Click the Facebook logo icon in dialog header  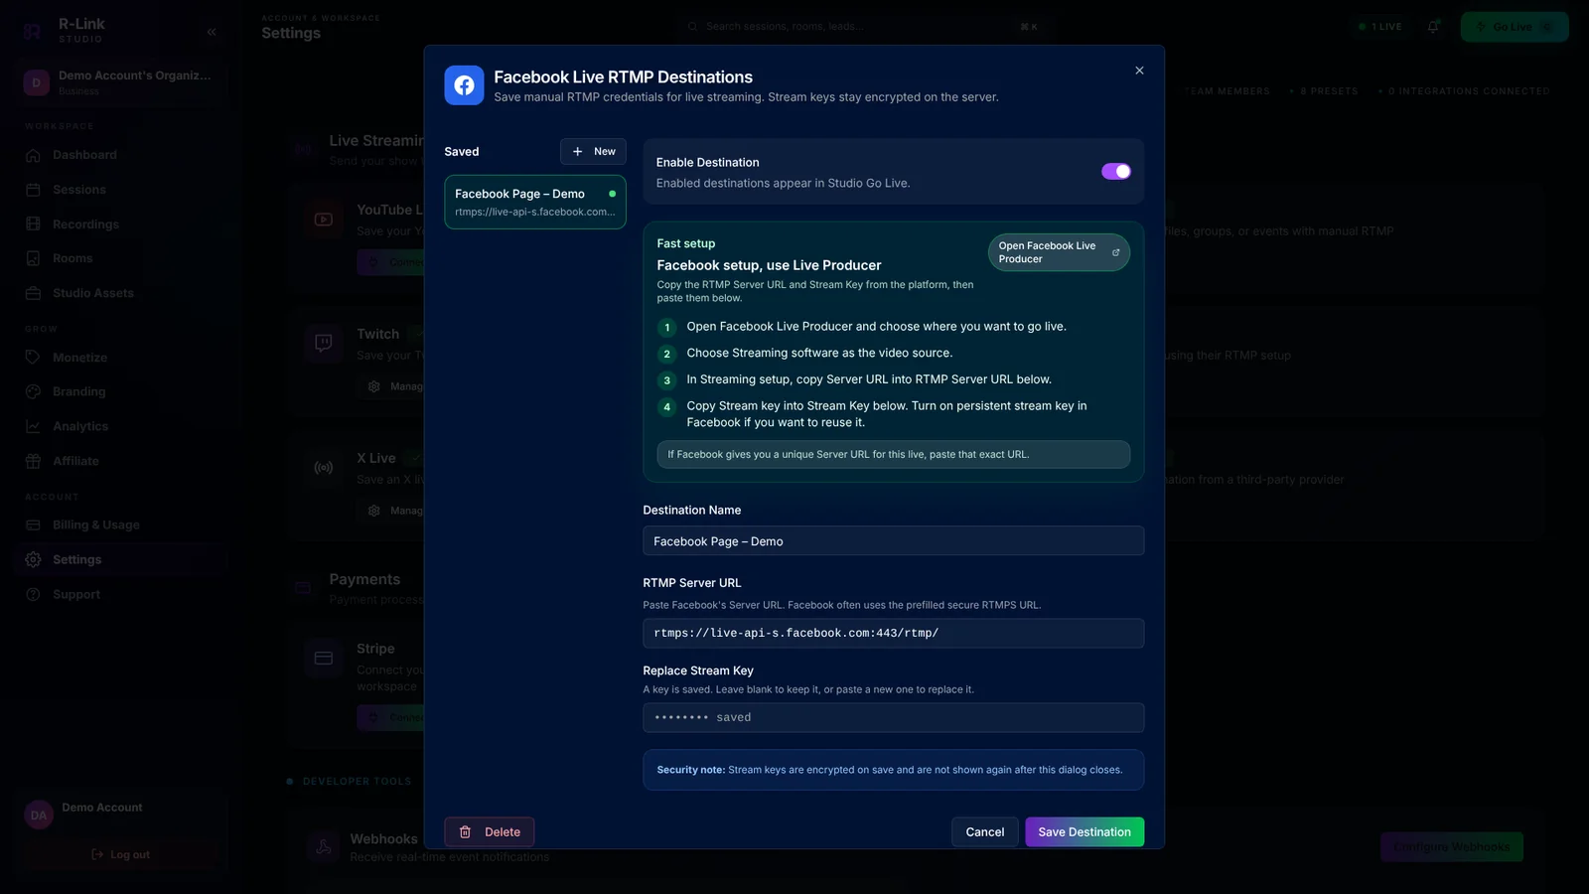(464, 85)
